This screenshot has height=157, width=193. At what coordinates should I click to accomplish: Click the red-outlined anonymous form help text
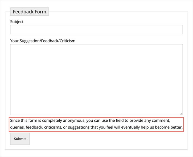click(x=96, y=124)
